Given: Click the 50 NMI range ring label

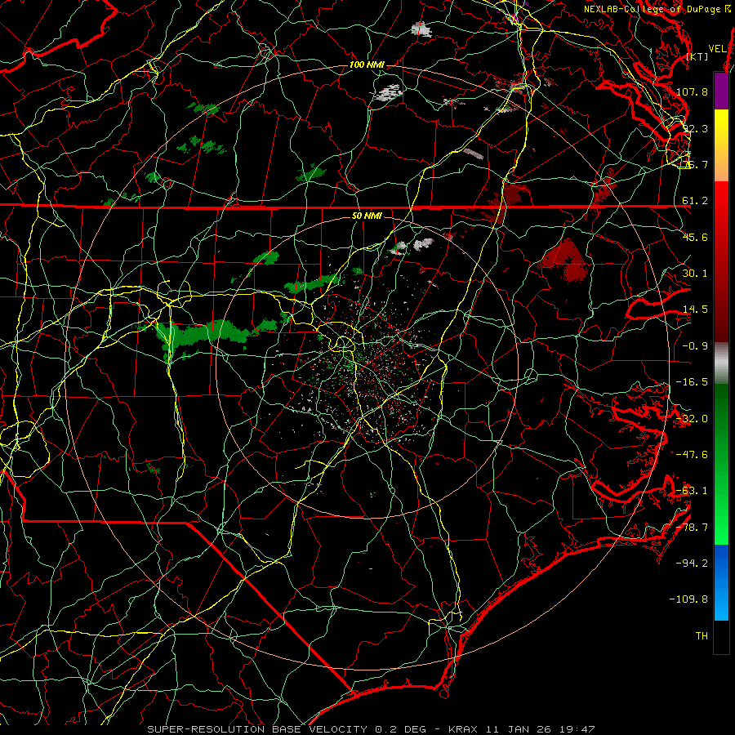Looking at the screenshot, I should (367, 216).
